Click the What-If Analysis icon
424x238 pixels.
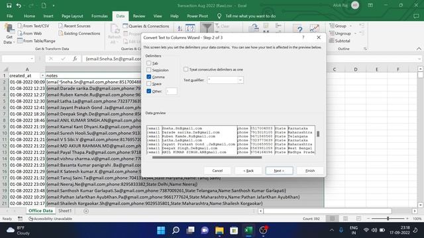point(297,28)
